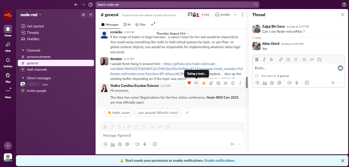Save message with bookmark icon
Screen dimensions: 349x167
[233, 83]
